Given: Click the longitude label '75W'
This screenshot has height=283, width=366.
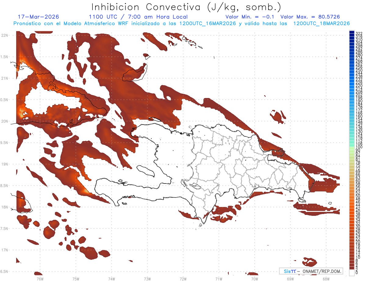Looking at the screenshot, I should (76, 279).
